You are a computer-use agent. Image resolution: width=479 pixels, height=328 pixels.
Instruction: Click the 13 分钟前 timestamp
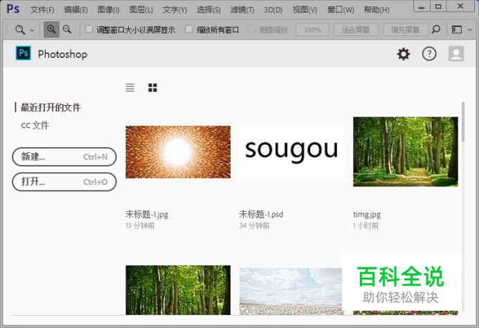(x=141, y=226)
